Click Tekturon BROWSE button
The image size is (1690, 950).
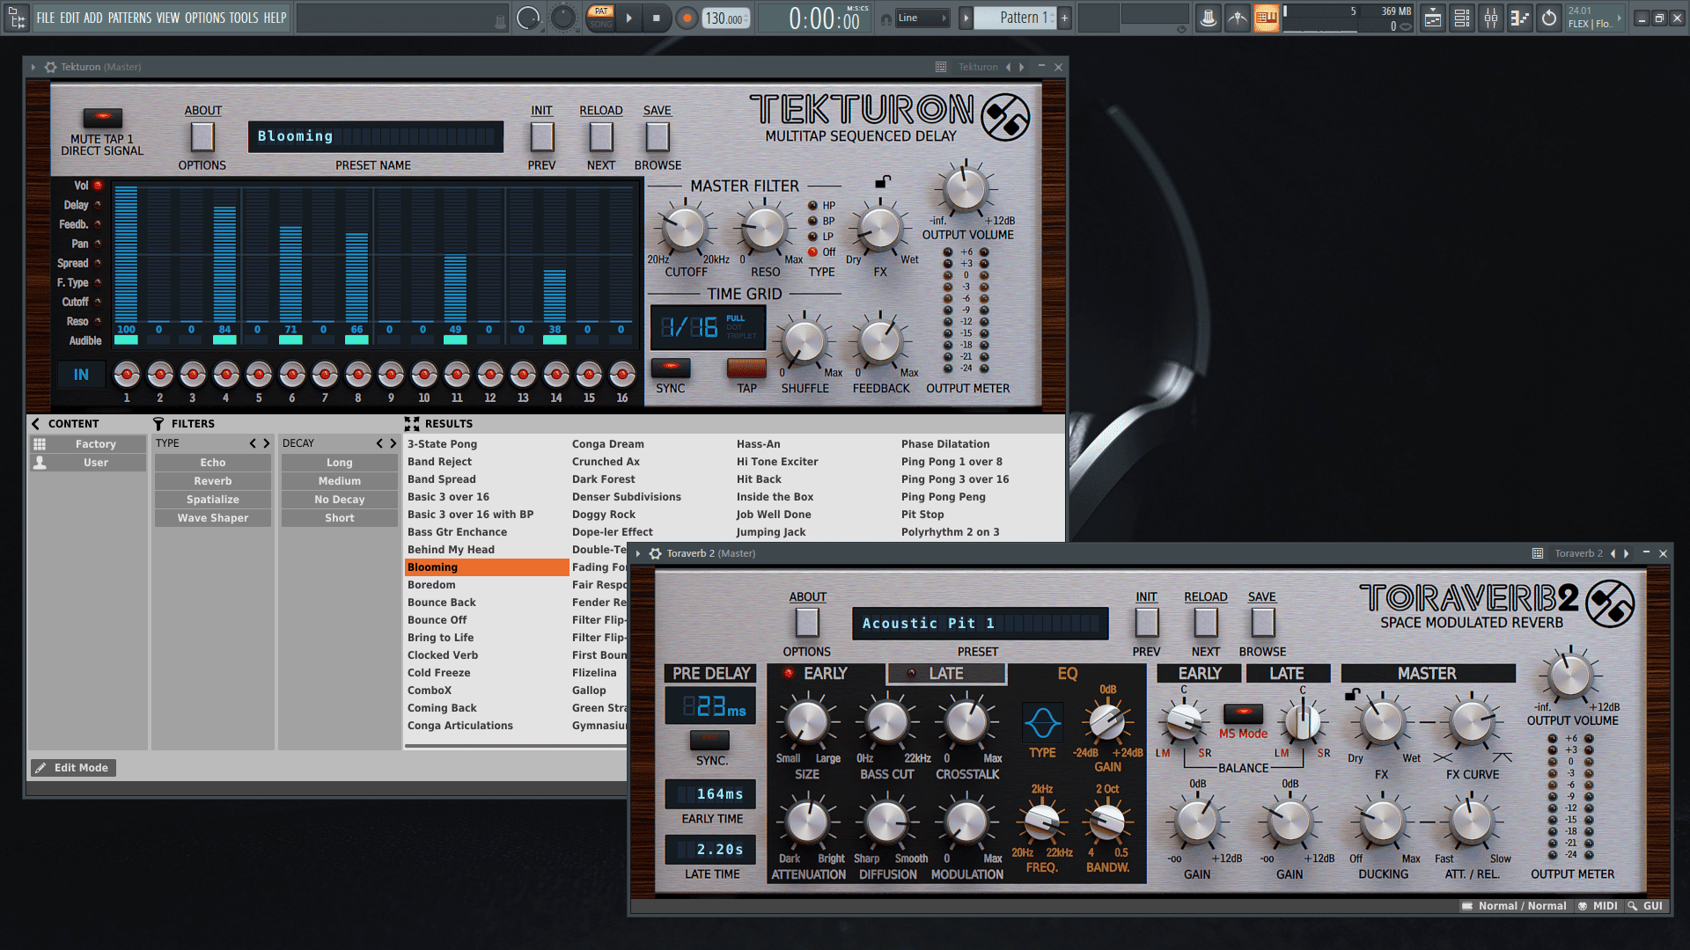658,136
